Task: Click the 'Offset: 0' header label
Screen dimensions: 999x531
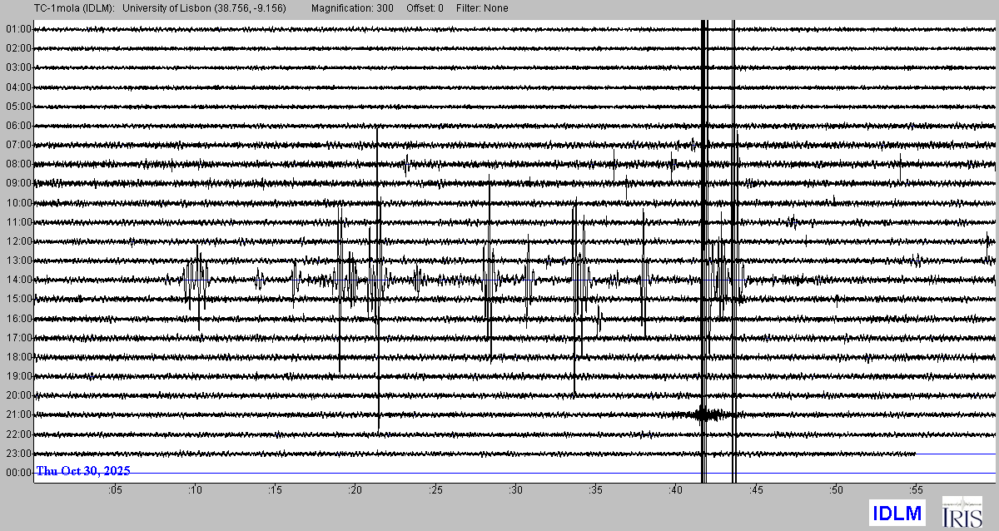Action: [425, 8]
